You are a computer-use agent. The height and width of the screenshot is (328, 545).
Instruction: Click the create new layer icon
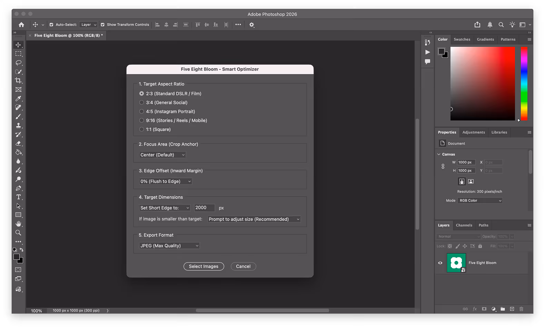coord(512,309)
